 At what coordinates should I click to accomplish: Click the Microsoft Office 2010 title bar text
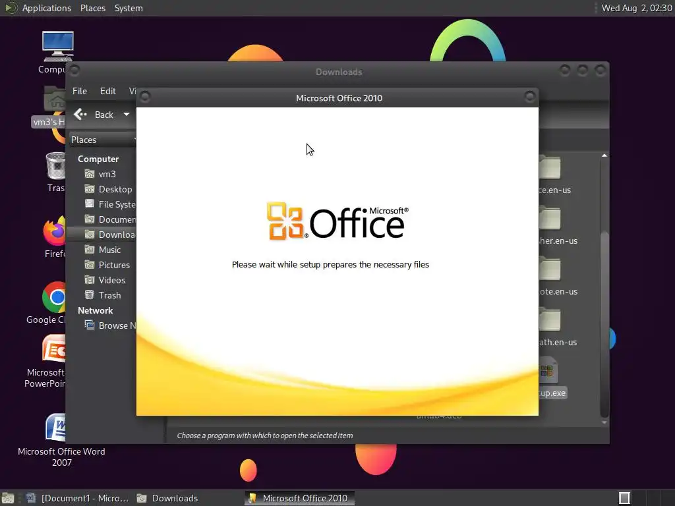pyautogui.click(x=339, y=98)
